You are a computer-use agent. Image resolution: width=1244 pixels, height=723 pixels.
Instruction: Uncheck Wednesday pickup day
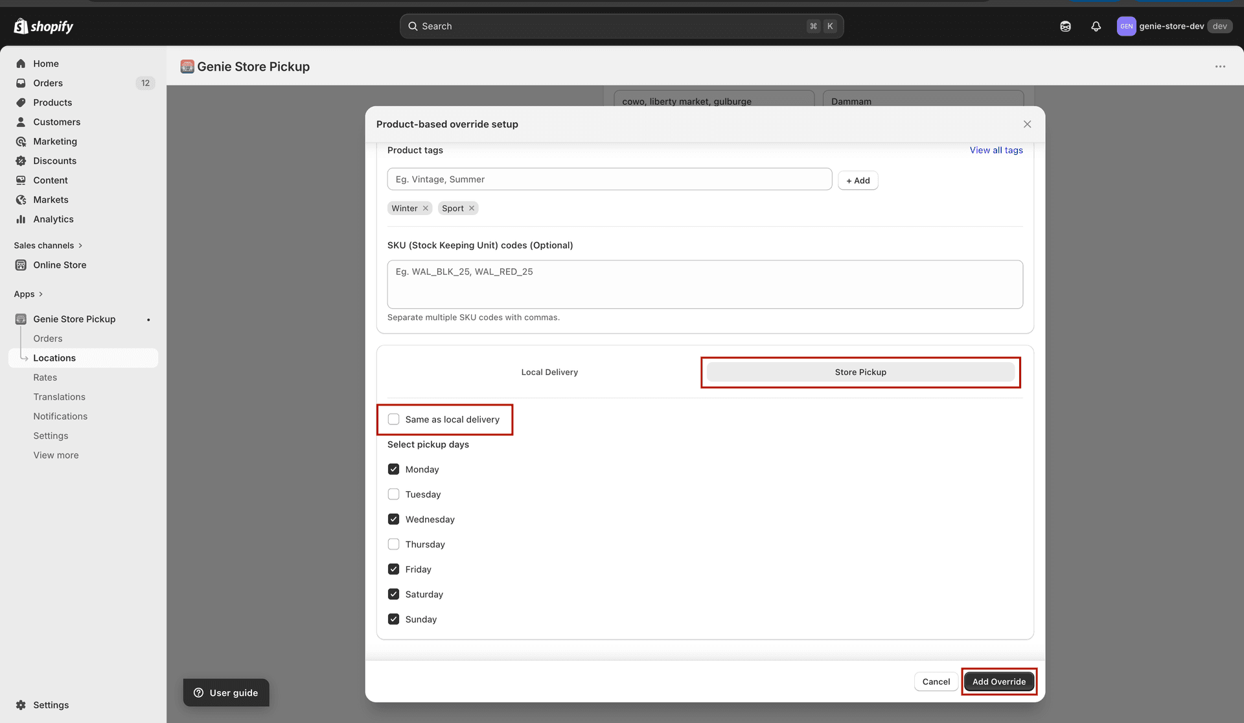pos(393,519)
